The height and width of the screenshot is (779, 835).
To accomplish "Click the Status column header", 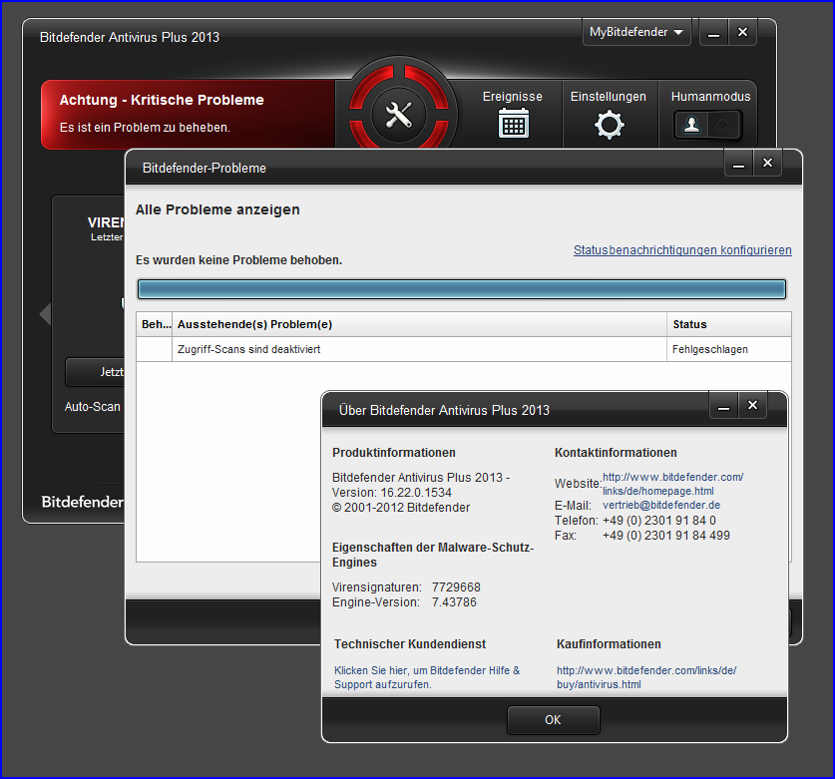I will click(x=729, y=324).
